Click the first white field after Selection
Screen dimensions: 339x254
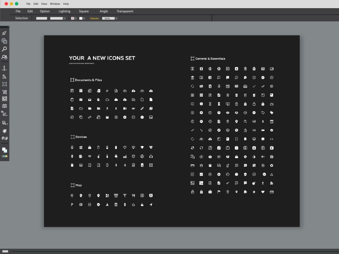[41, 18]
